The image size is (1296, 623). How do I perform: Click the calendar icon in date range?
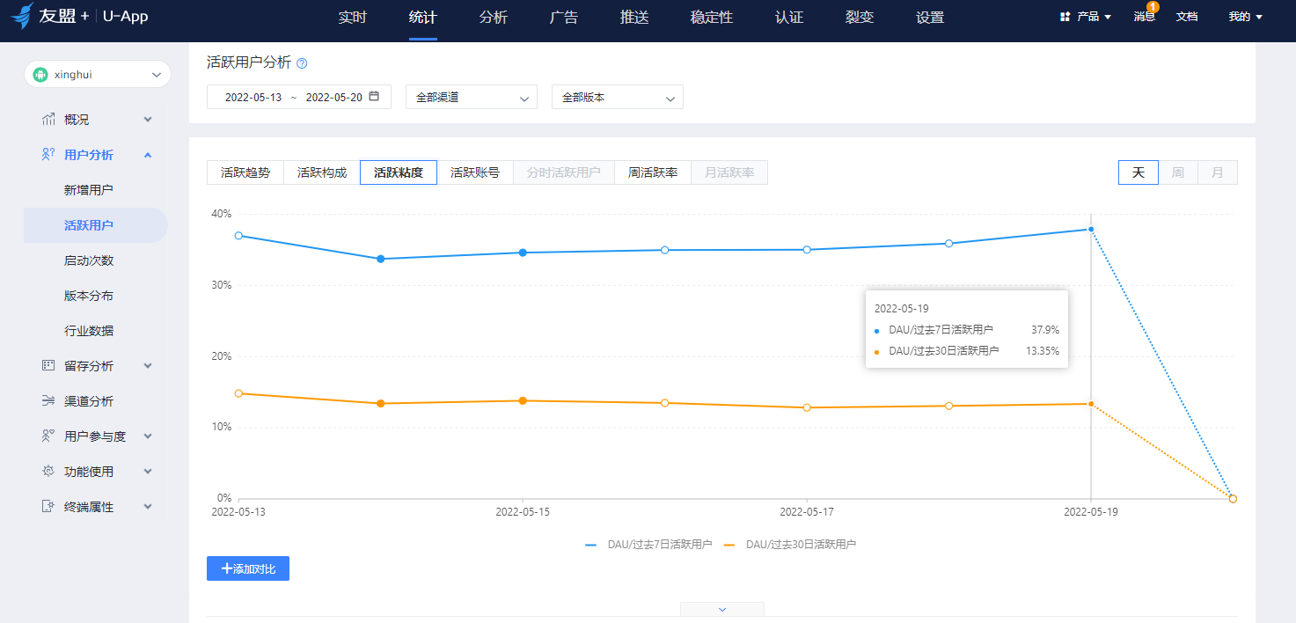click(x=374, y=97)
